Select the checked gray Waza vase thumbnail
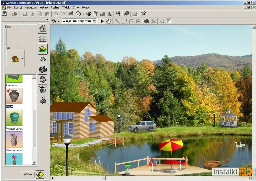This screenshot has height=181, width=256. point(14,96)
